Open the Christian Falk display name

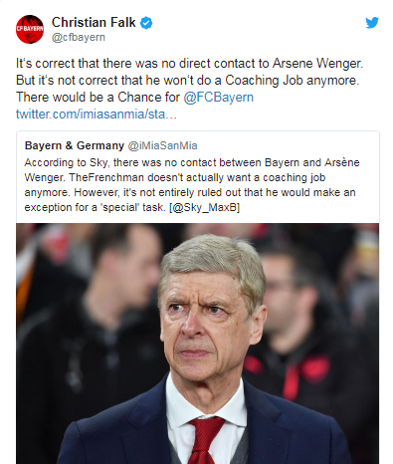pyautogui.click(x=94, y=23)
